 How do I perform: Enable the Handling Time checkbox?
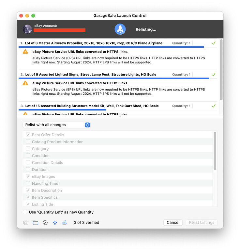28,183
